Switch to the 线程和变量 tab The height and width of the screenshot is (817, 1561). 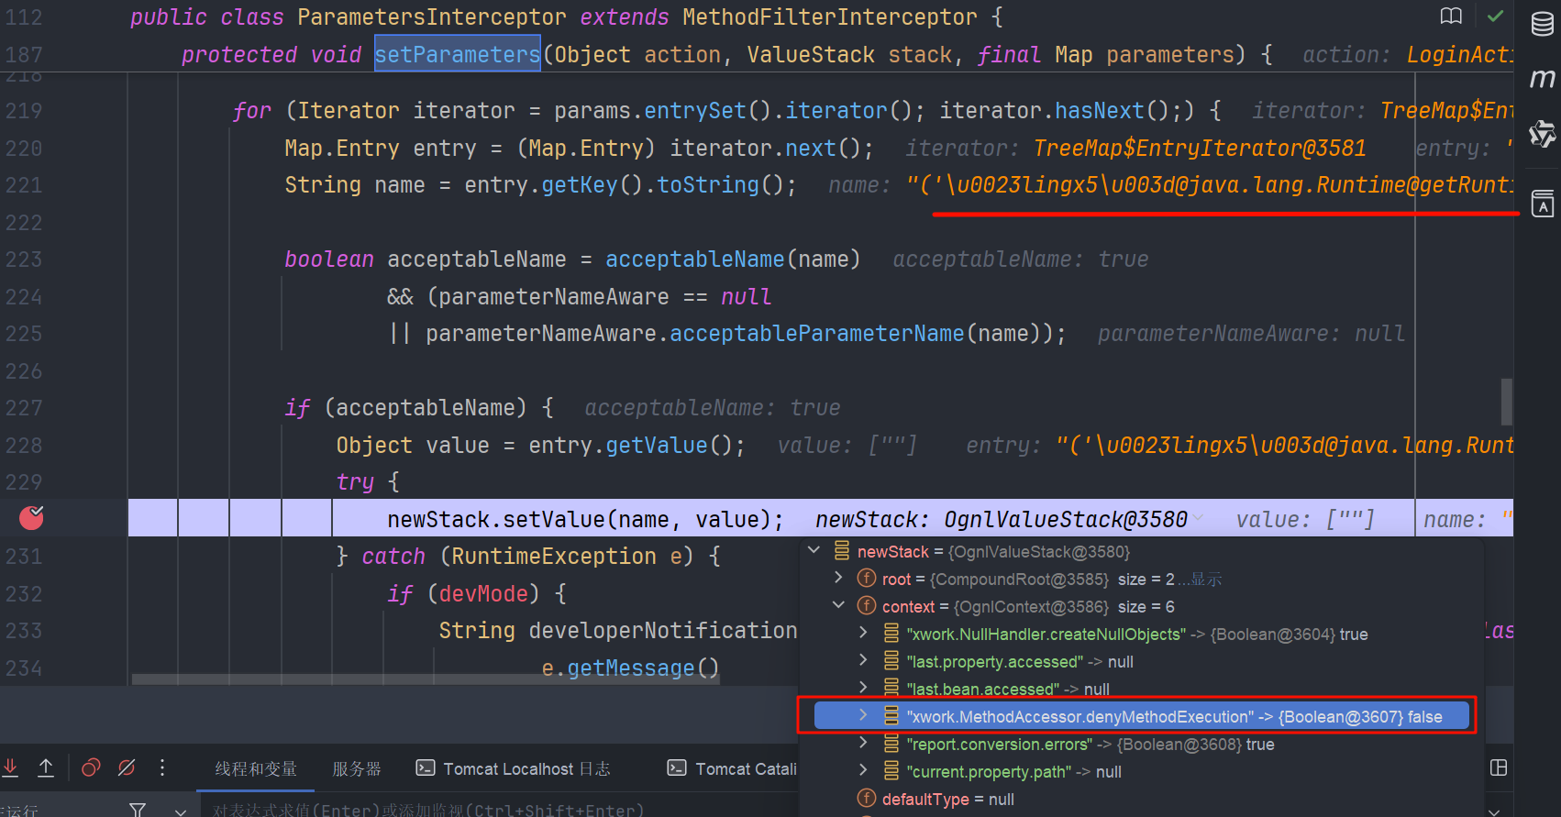pos(256,768)
